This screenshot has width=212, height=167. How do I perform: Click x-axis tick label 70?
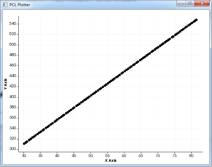[158, 156]
